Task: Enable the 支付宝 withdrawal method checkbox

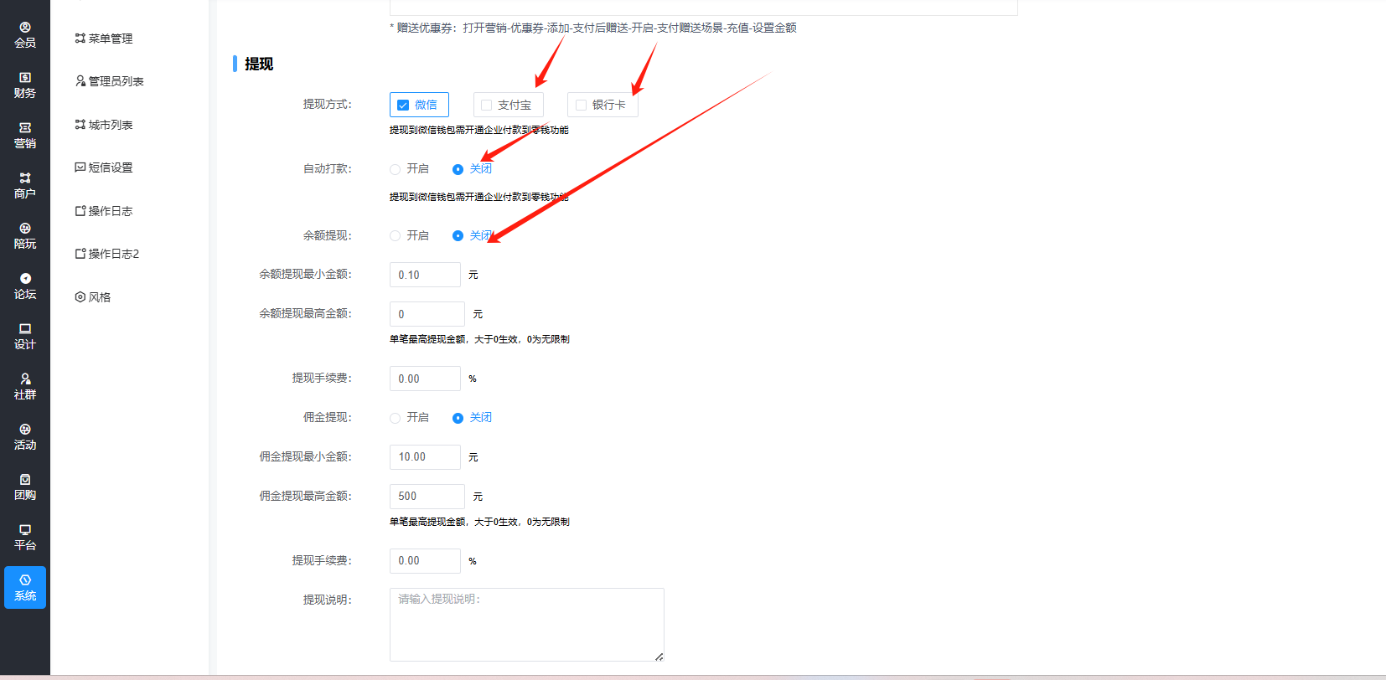Action: point(487,105)
